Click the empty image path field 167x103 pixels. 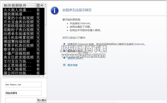pyautogui.click(x=21, y=100)
